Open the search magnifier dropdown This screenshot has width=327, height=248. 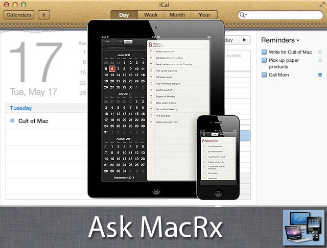tap(242, 15)
